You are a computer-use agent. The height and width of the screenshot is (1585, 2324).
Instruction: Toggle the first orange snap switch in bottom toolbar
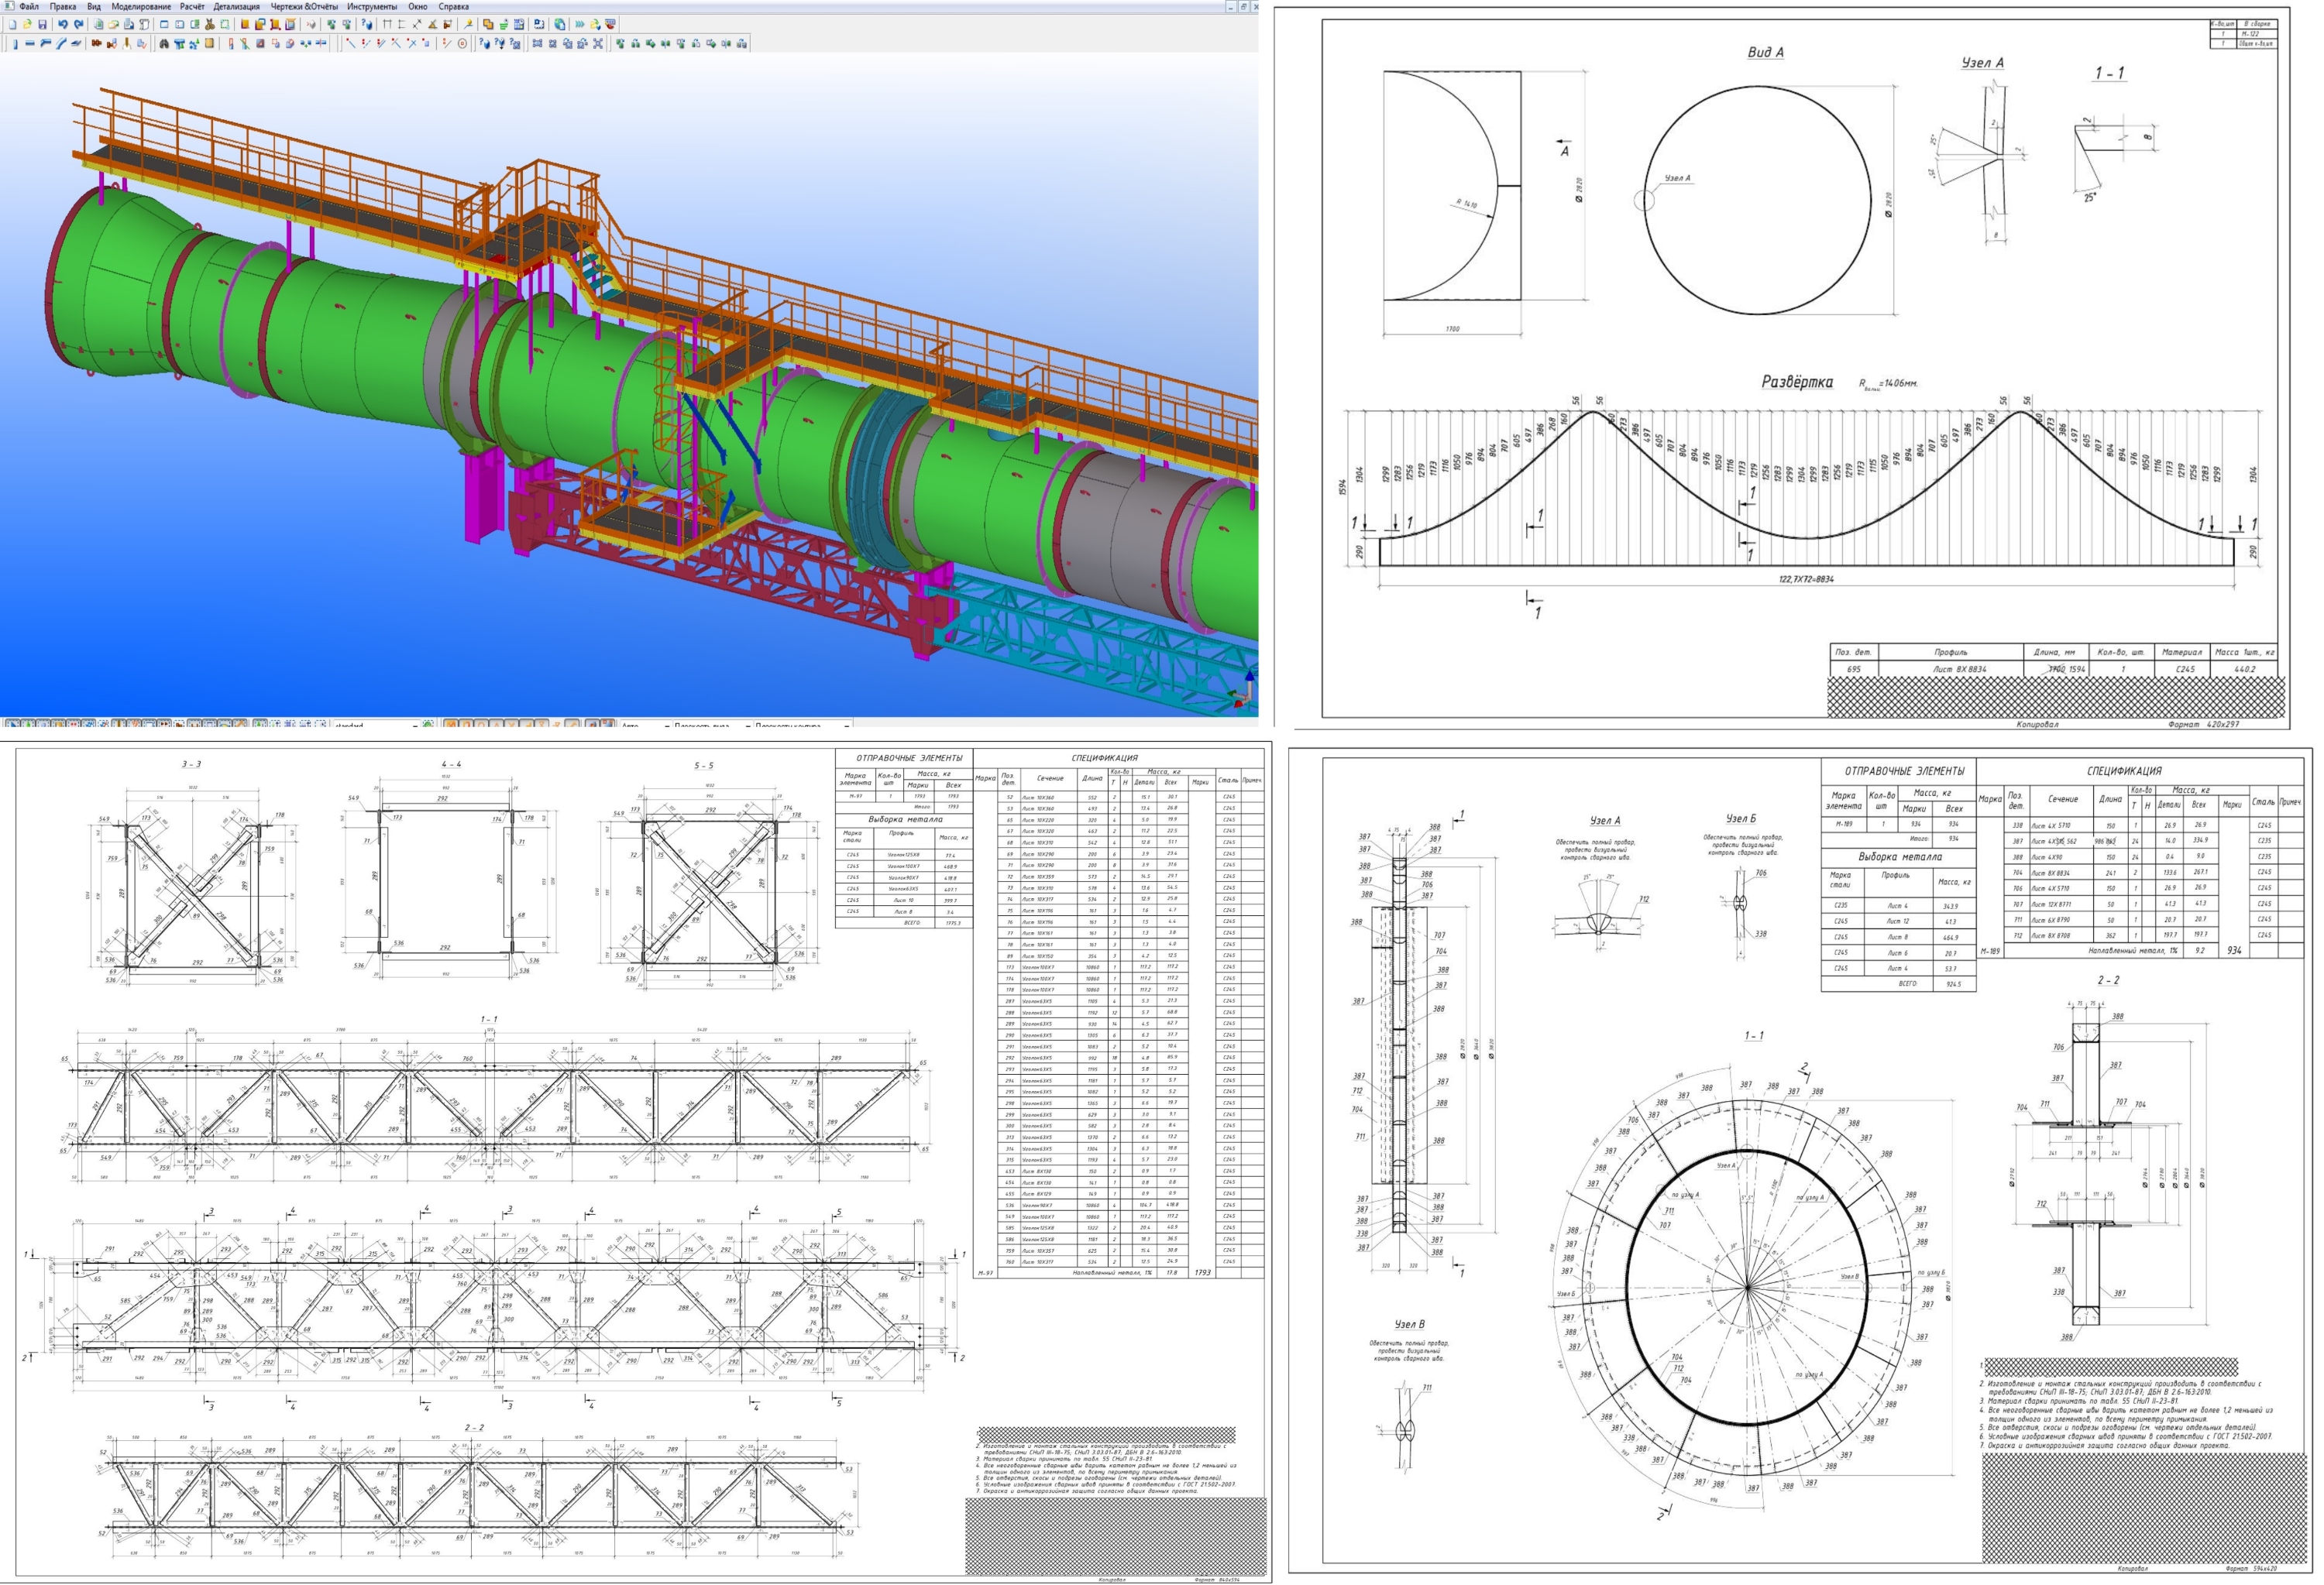[x=450, y=723]
